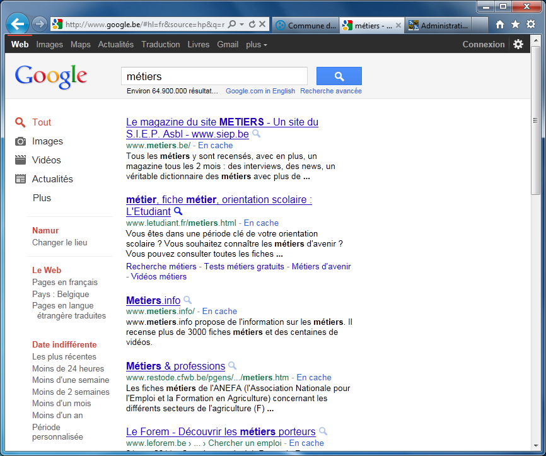Refresh the page using the reload icon
This screenshot has height=456, width=546.
(x=252, y=24)
